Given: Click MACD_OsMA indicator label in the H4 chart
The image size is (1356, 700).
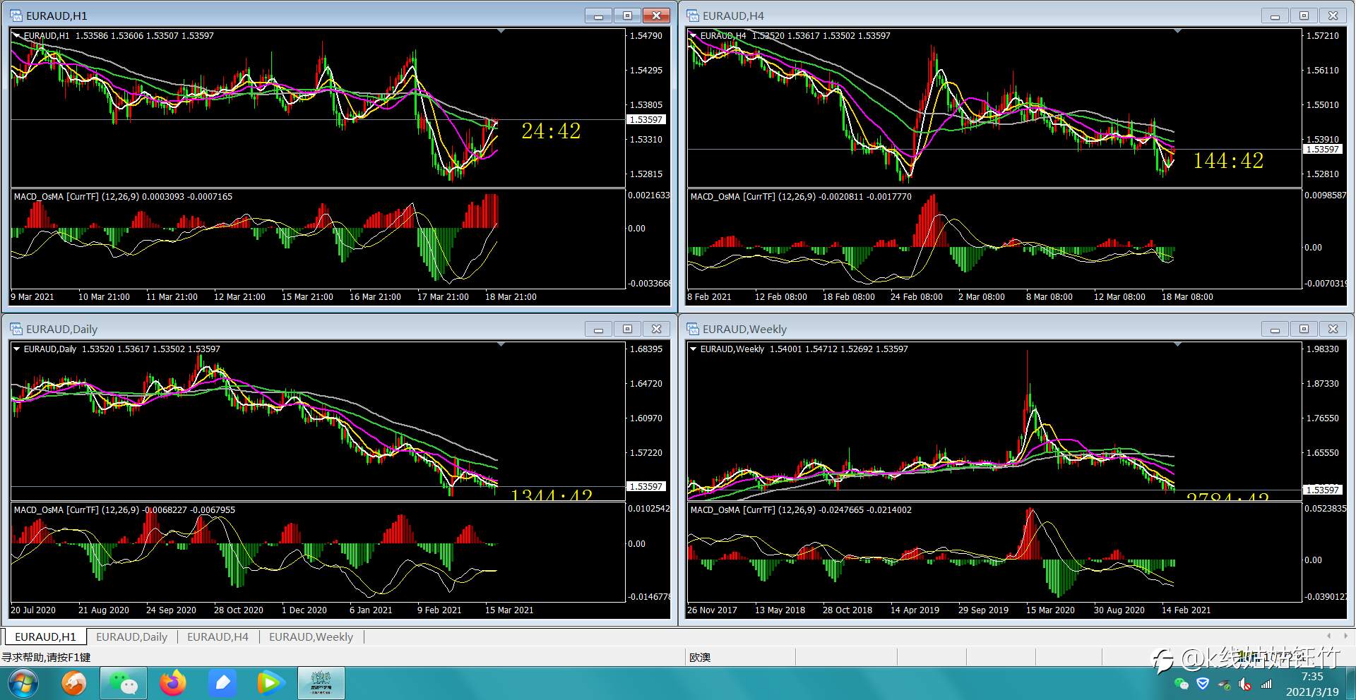Looking at the screenshot, I should (x=801, y=196).
